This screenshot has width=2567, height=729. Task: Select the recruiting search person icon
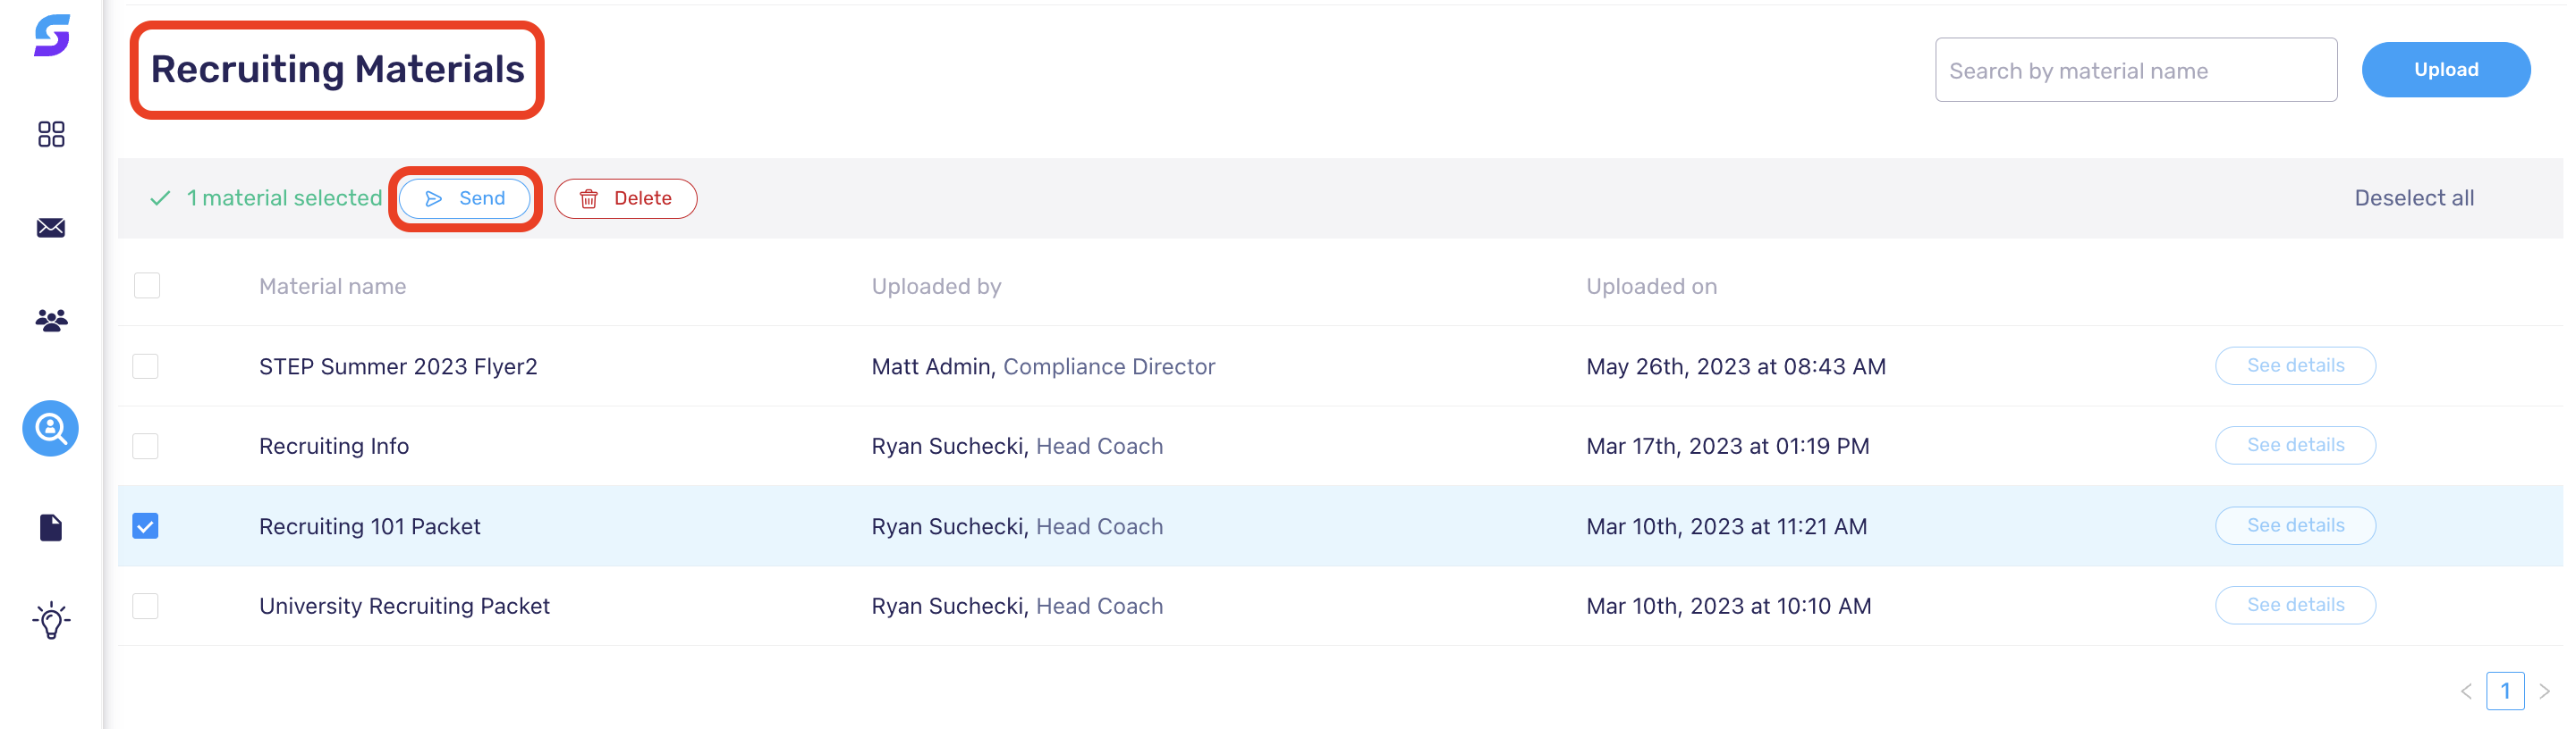coord(51,429)
